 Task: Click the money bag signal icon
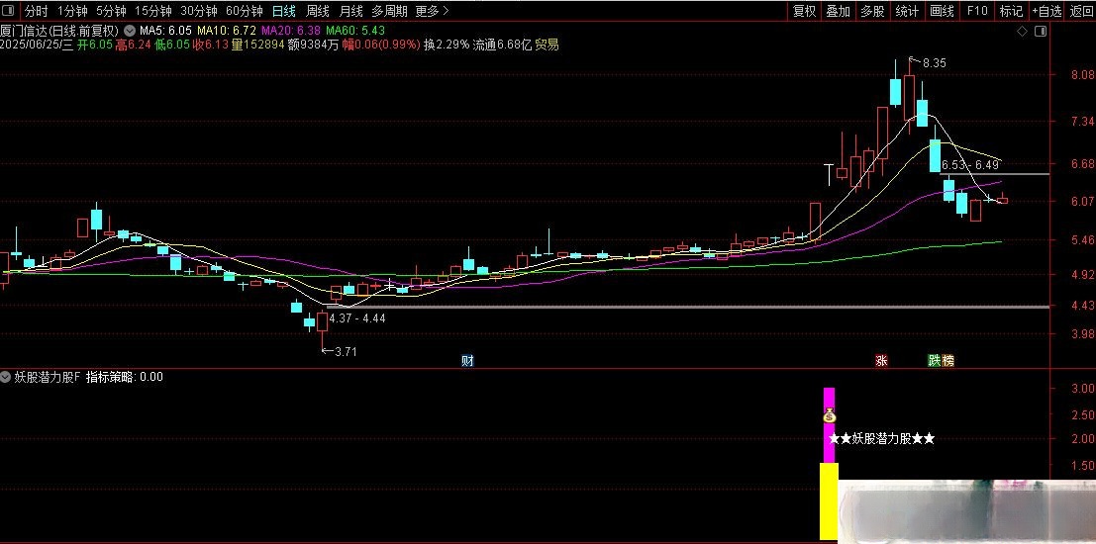[x=830, y=416]
